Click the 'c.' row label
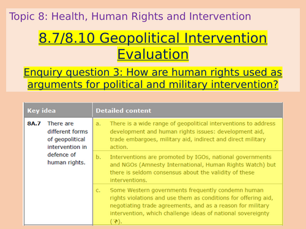Screen dimensions: 306x229 pyautogui.click(x=98, y=191)
